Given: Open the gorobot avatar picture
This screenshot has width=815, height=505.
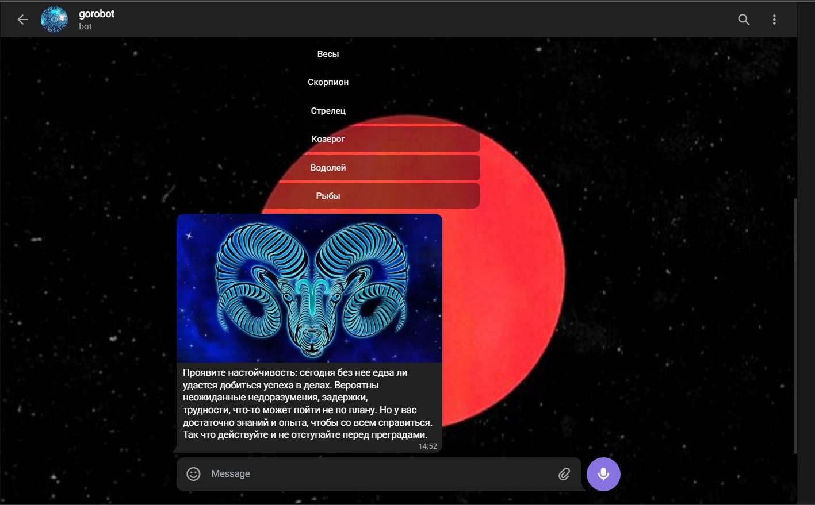Looking at the screenshot, I should pos(55,20).
